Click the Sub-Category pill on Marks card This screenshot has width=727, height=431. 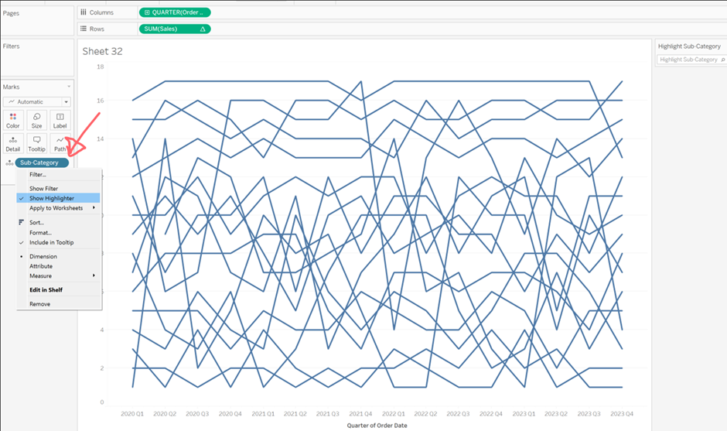[x=42, y=162]
